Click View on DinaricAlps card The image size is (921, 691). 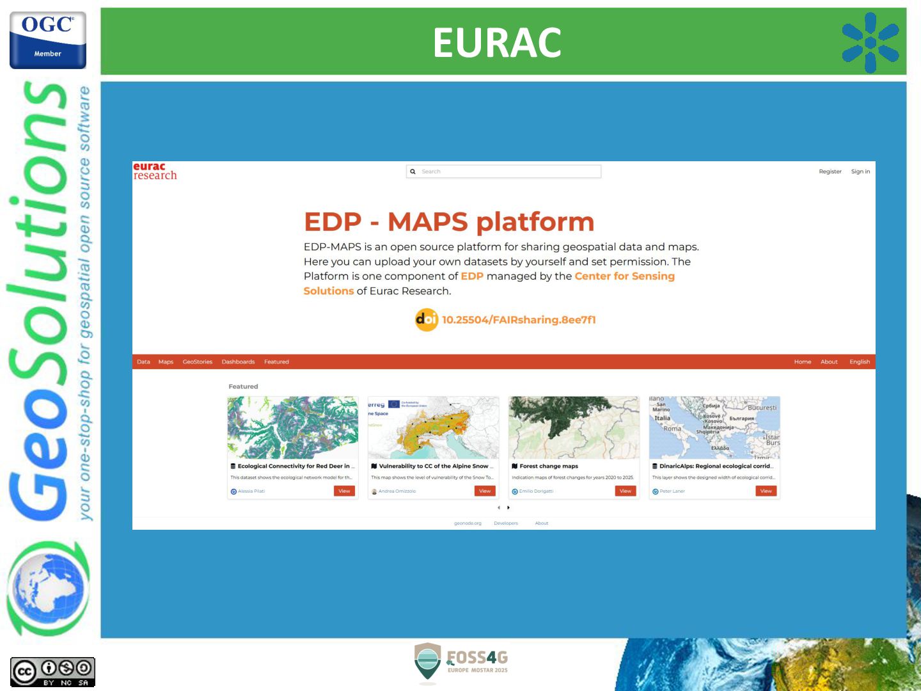click(766, 491)
